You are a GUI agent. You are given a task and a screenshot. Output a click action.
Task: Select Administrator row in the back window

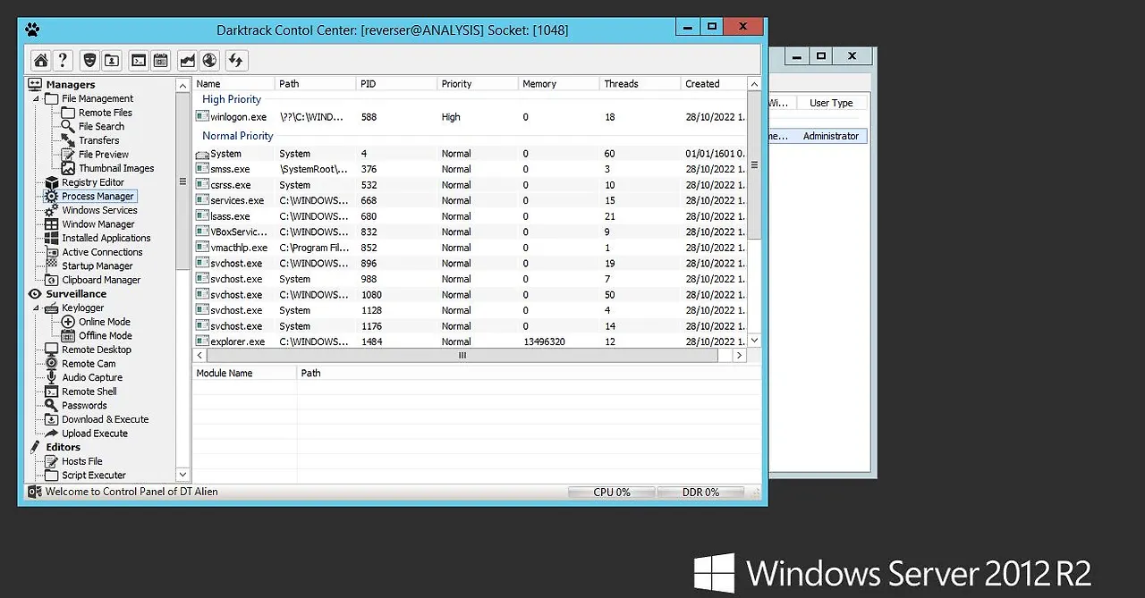(x=818, y=136)
